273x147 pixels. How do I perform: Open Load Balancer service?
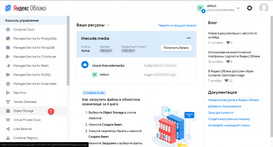(x=23, y=129)
